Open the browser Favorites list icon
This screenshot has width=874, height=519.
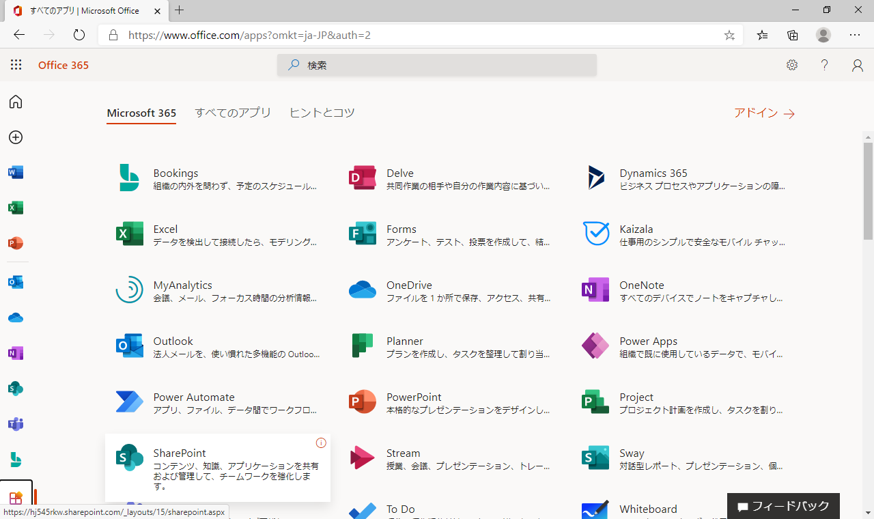(762, 35)
